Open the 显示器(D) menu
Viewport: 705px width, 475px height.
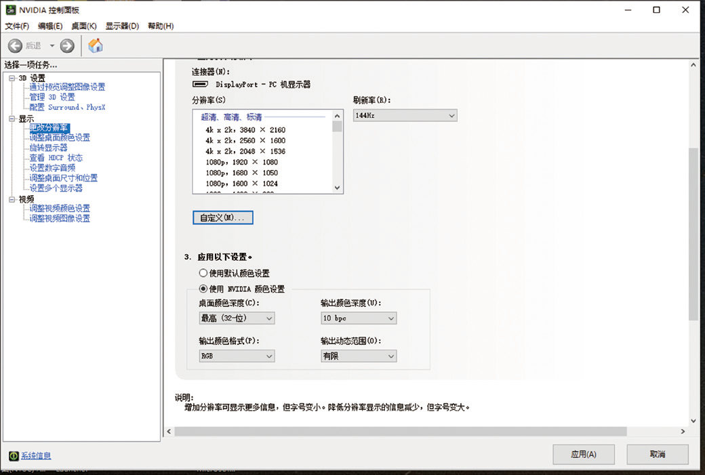click(x=122, y=26)
